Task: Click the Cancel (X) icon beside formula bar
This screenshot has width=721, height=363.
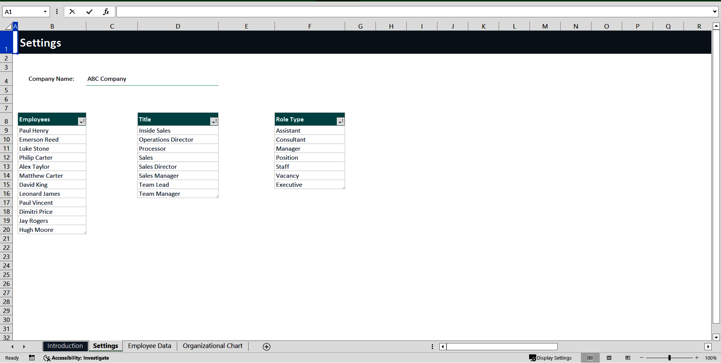Action: (x=72, y=12)
